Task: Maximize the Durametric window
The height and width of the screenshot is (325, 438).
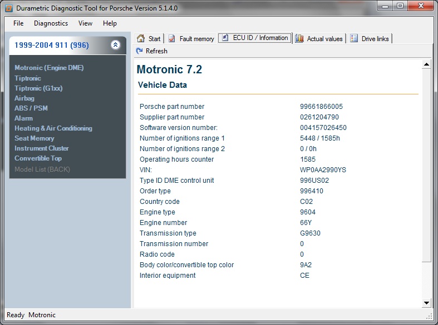Action: tap(400, 6)
